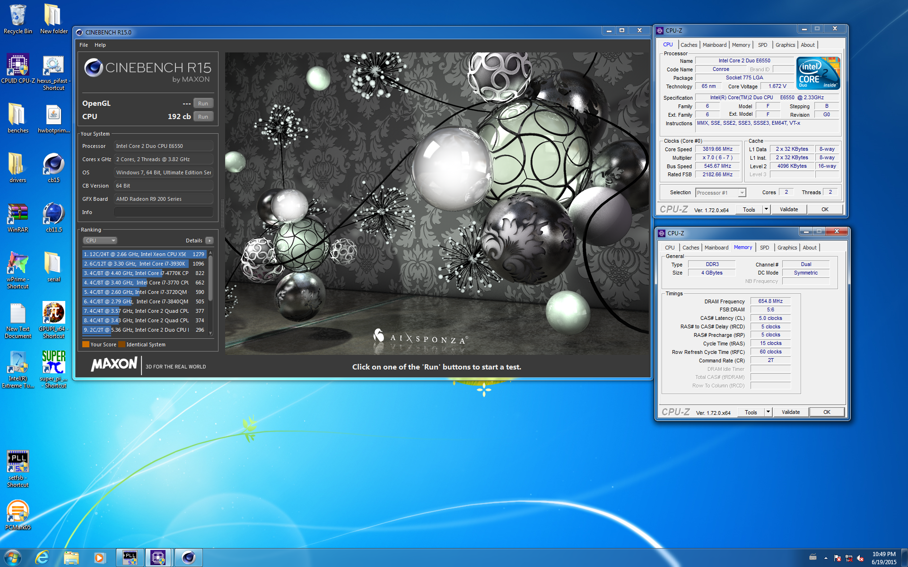Open the Cinebench File menu
Screen dimensions: 908x567
coord(84,45)
